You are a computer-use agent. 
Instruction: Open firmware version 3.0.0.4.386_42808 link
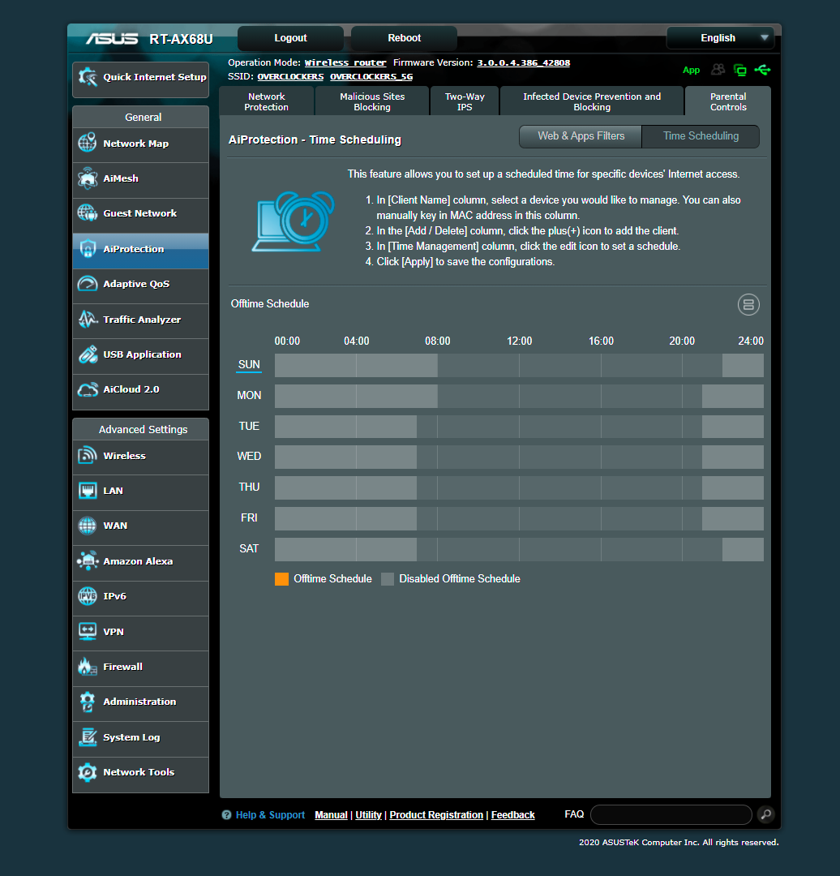click(x=523, y=62)
